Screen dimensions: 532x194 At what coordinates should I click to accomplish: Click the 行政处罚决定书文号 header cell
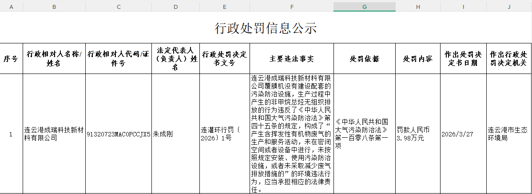point(225,58)
